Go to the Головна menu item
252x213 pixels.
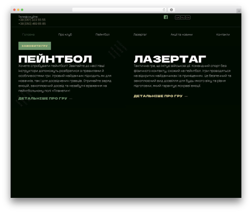[28, 35]
